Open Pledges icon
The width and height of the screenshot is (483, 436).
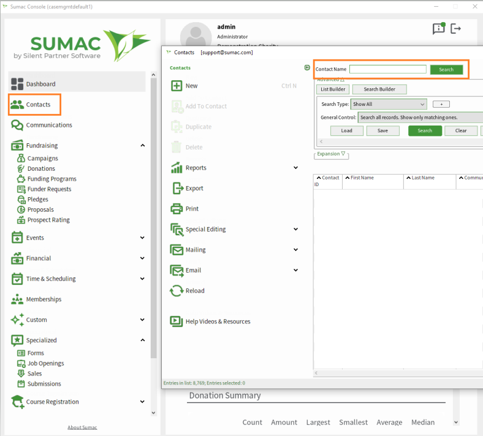(21, 200)
